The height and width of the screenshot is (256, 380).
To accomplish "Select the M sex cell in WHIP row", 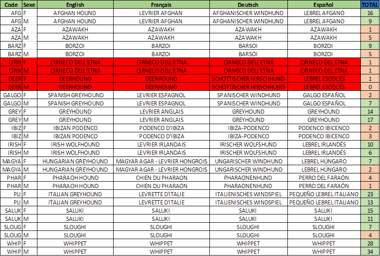I will pyautogui.click(x=30, y=252).
